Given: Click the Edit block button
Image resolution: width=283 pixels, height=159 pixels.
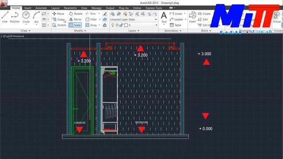Looking at the screenshot, I should pyautogui.click(x=203, y=19).
